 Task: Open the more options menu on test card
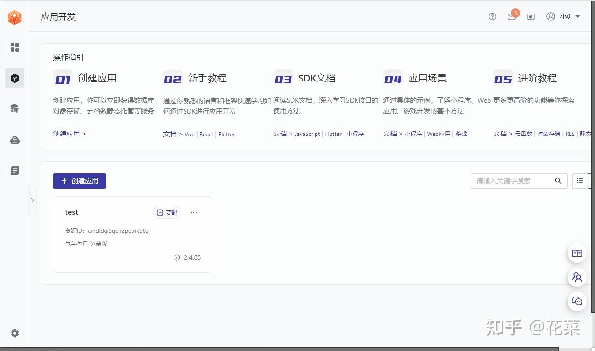194,212
